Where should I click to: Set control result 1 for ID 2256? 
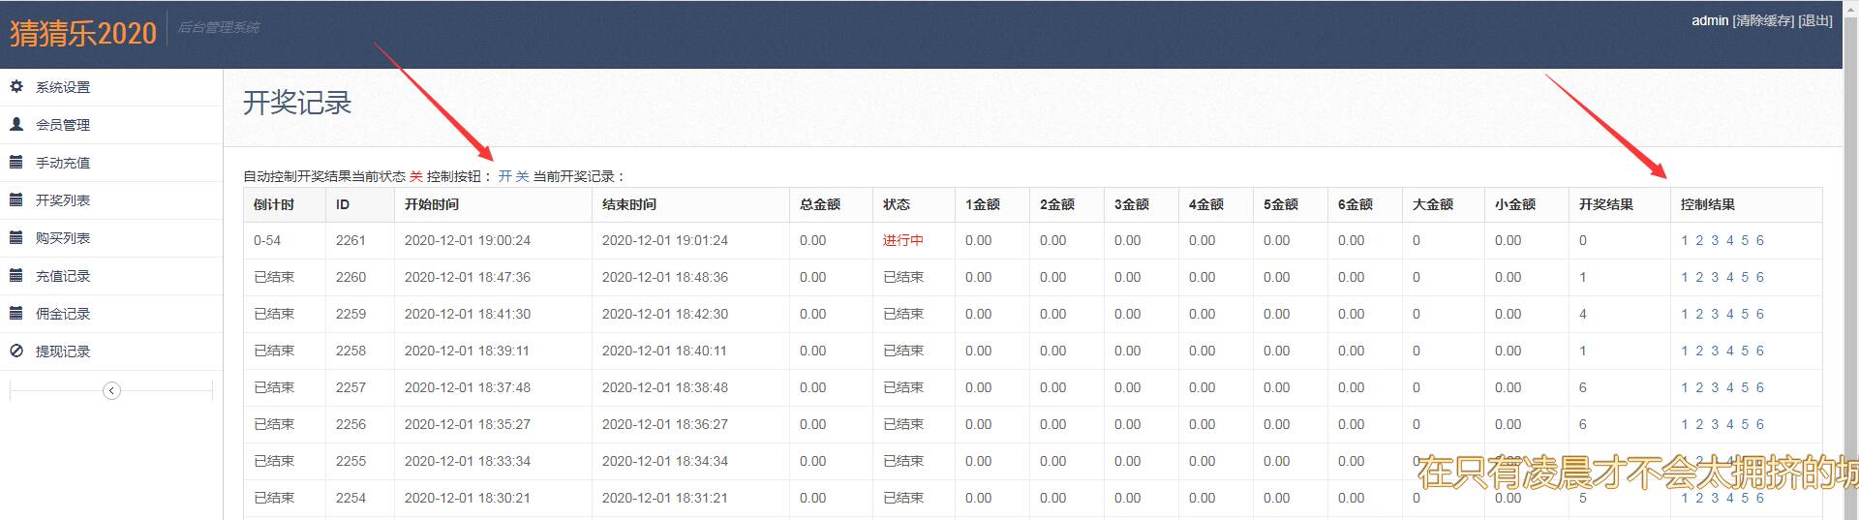pos(1685,424)
